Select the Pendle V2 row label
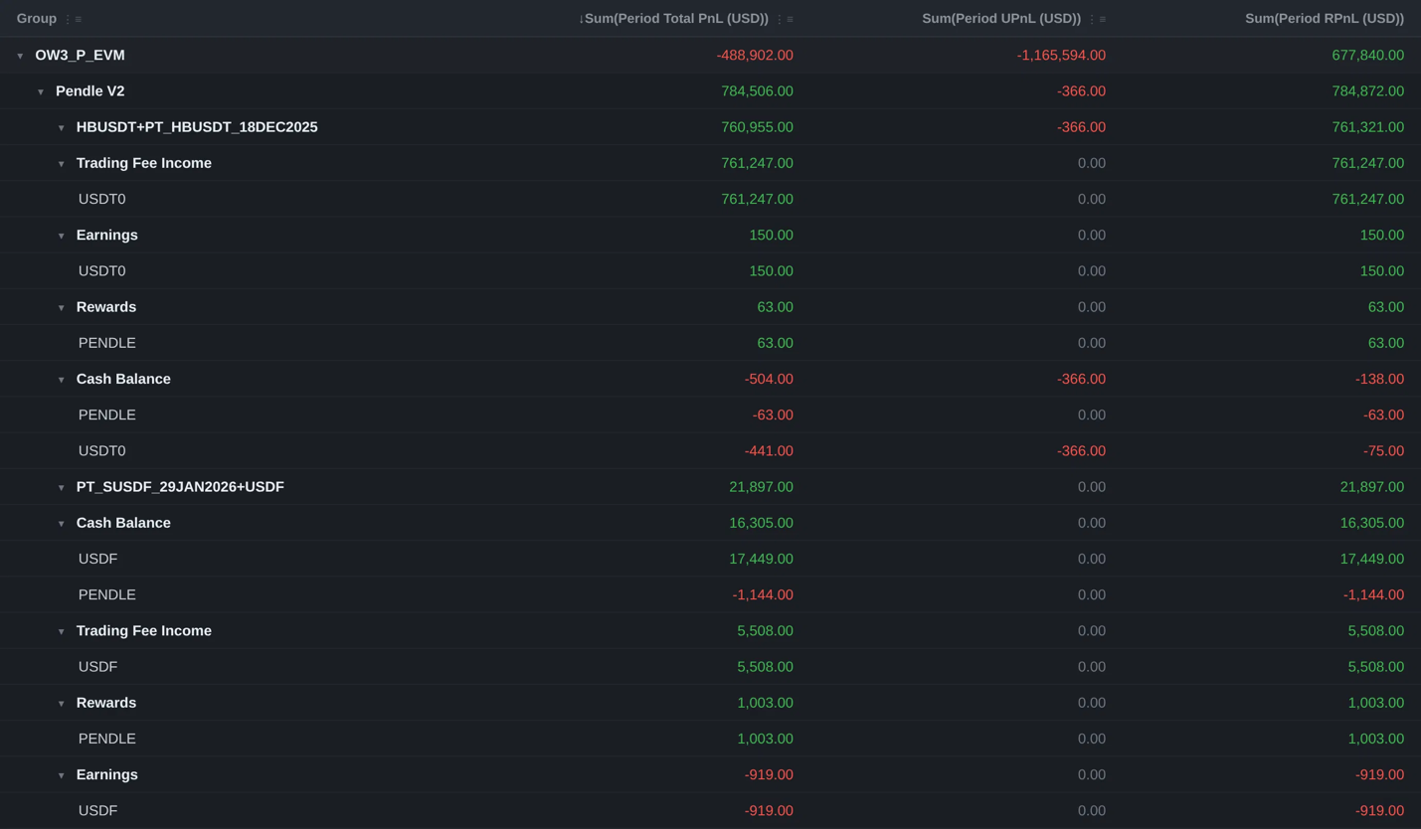The height and width of the screenshot is (829, 1421). [x=90, y=91]
